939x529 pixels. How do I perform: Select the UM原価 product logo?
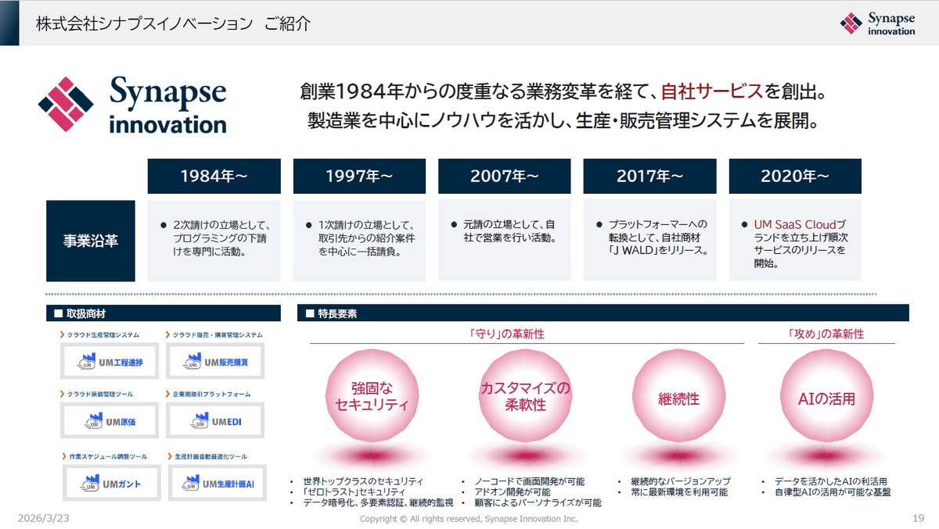(x=110, y=421)
